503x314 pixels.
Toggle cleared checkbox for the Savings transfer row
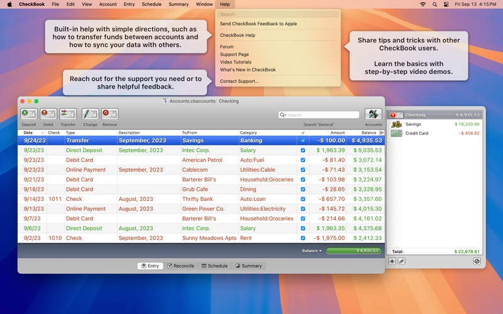(x=303, y=140)
